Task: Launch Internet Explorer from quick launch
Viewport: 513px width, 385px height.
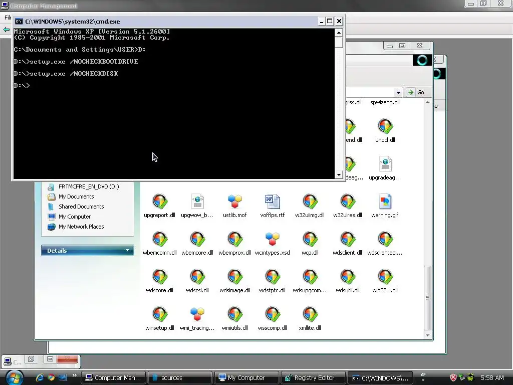Action: click(40, 377)
